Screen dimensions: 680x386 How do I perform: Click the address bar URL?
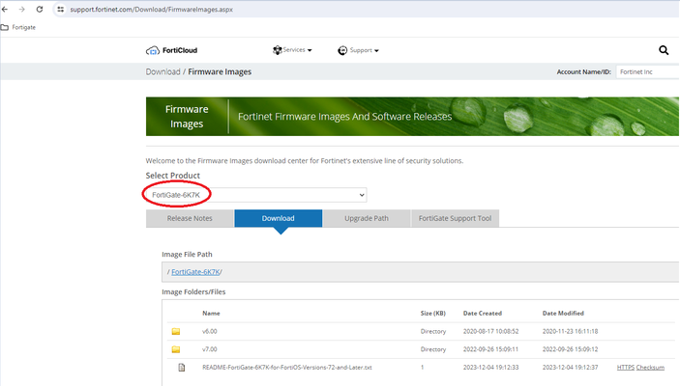(x=151, y=9)
